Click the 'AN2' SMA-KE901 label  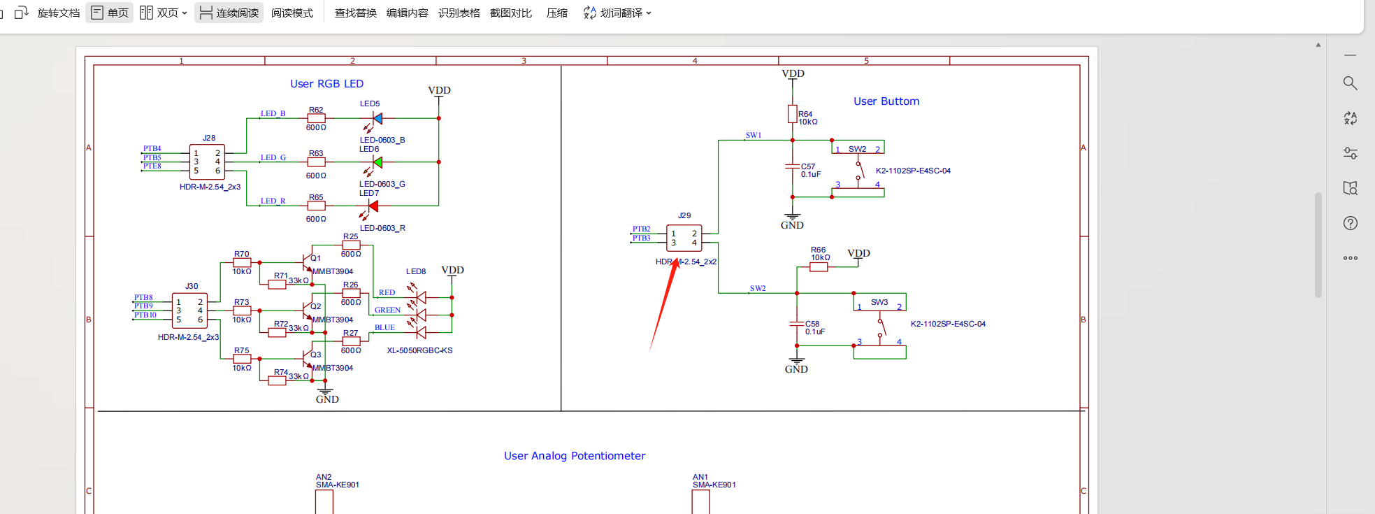click(x=323, y=477)
